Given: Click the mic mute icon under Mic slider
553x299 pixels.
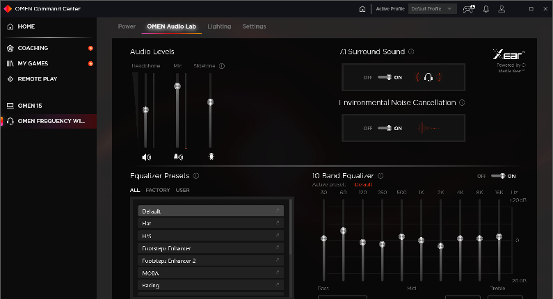Looking at the screenshot, I should point(178,157).
